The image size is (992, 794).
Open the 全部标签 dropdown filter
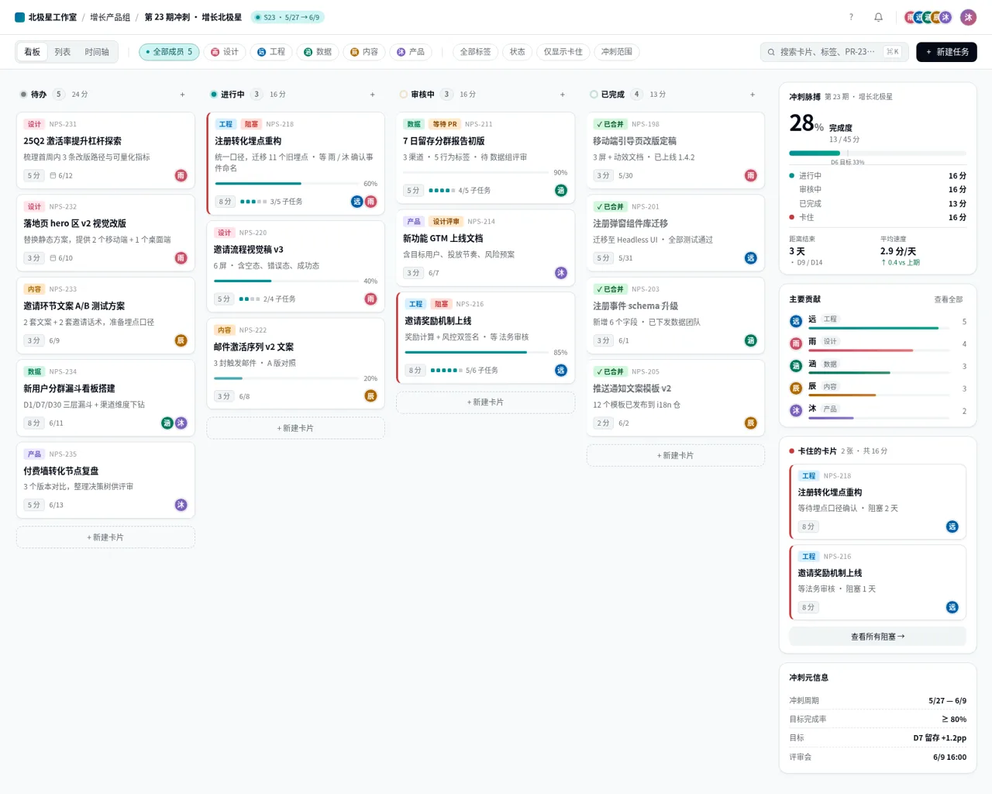(x=476, y=52)
